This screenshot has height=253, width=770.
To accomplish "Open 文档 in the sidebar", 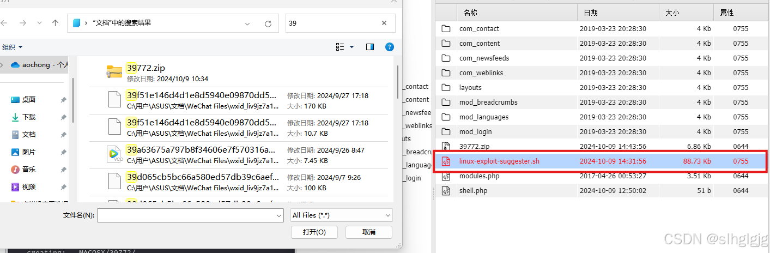I will (28, 135).
